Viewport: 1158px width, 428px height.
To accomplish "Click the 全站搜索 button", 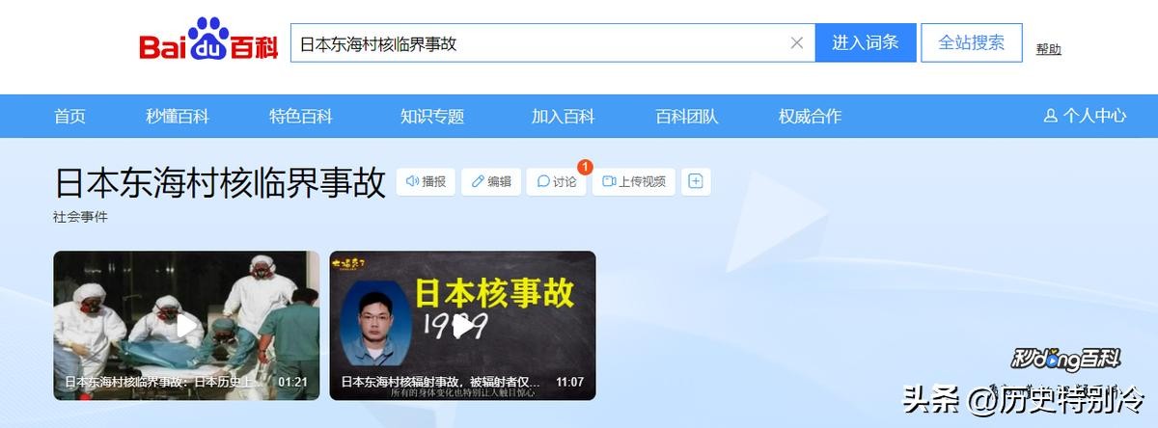I will [972, 42].
